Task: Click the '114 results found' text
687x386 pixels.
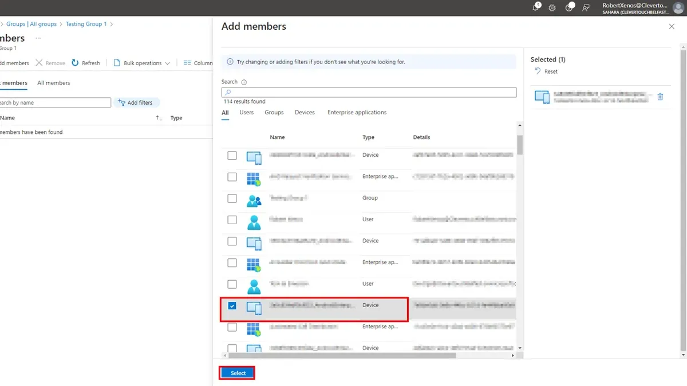Action: coord(244,101)
